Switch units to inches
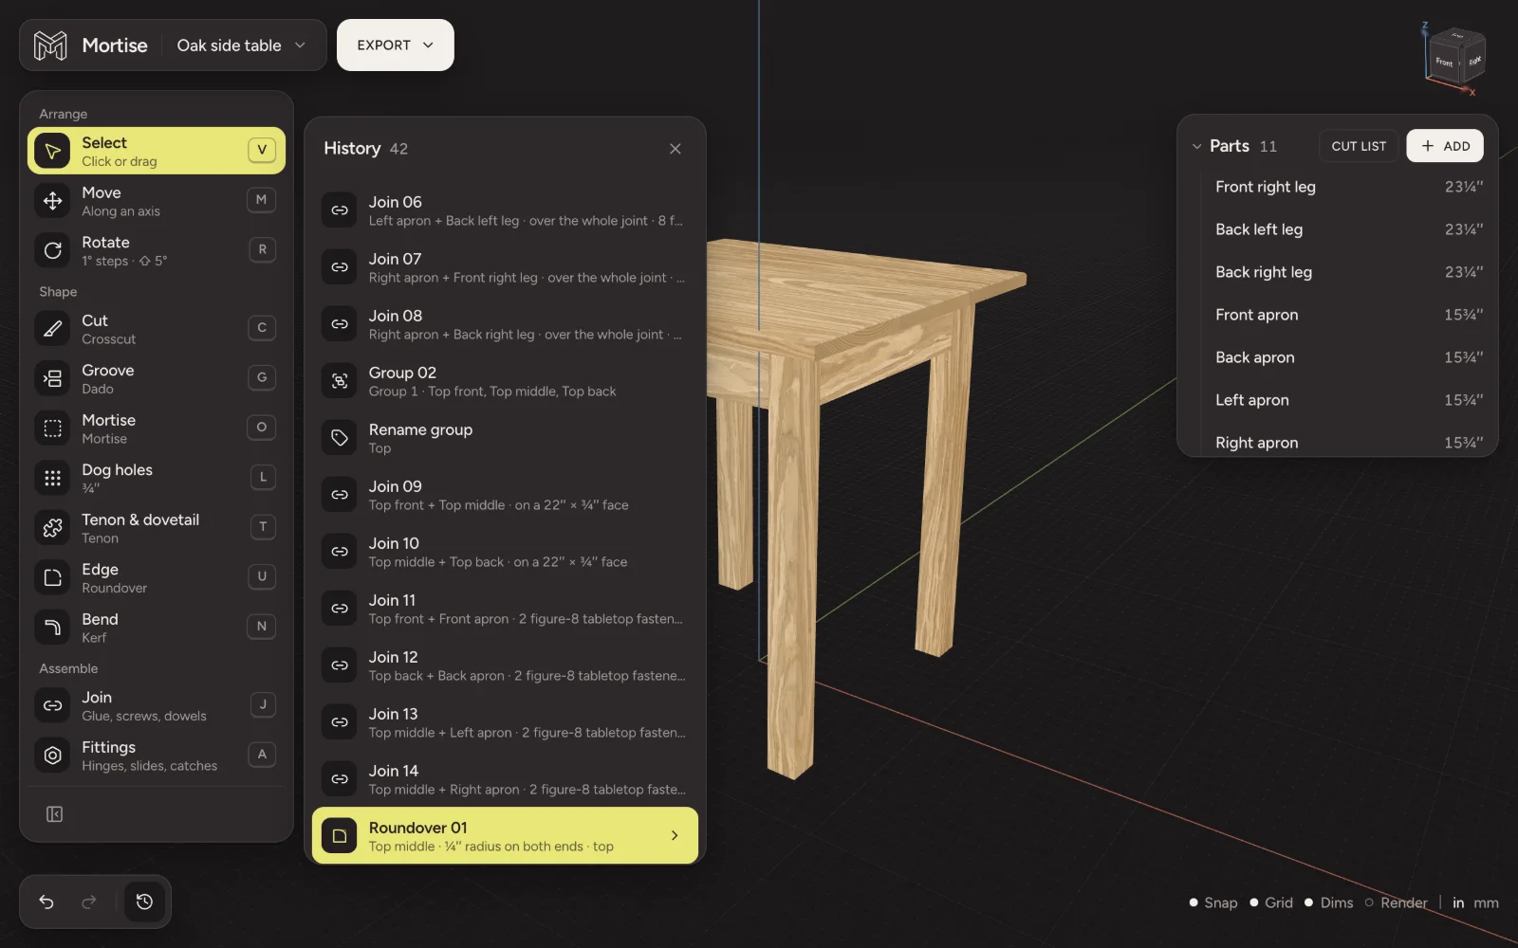The image size is (1518, 948). [x=1458, y=902]
